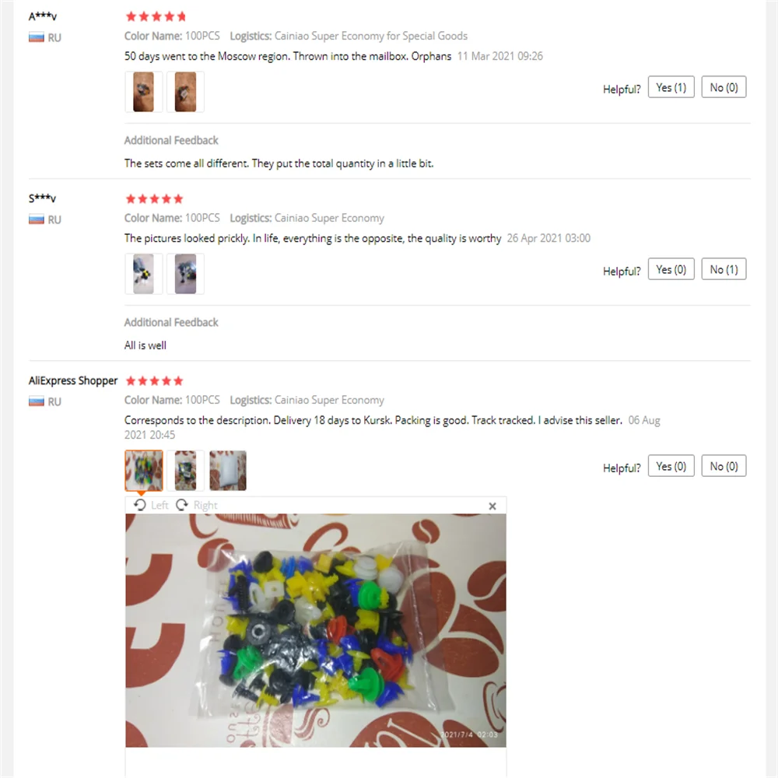Open S***v's second review photo
The height and width of the screenshot is (778, 778).
click(x=186, y=274)
